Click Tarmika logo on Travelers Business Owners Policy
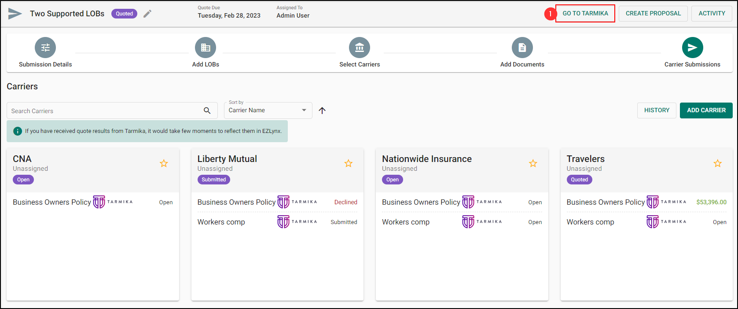Screen dimensions: 738x309 pyautogui.click(x=666, y=202)
